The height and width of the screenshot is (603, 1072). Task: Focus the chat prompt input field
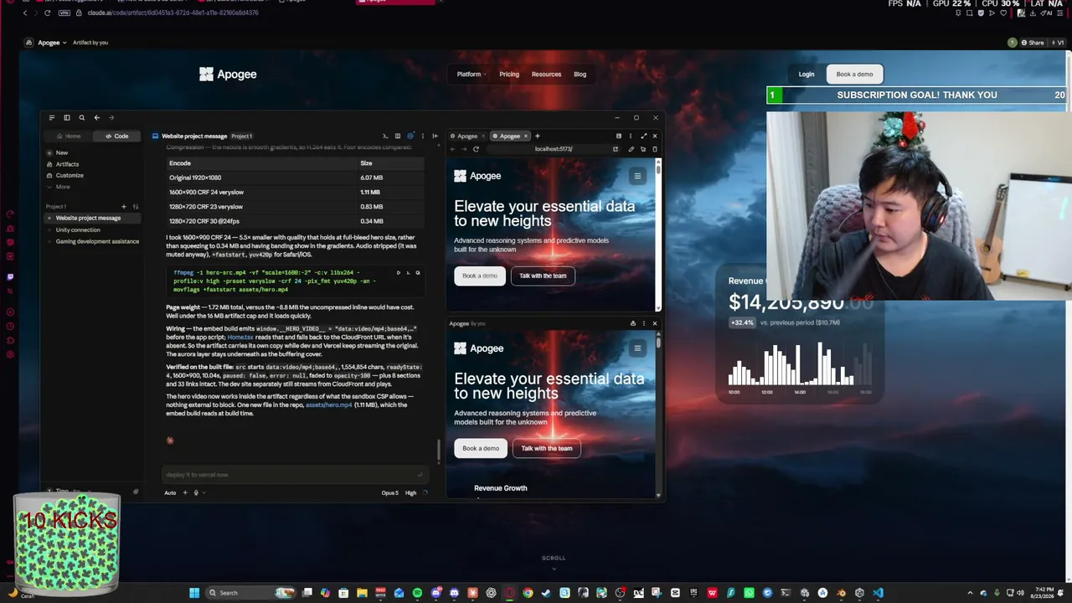[294, 475]
